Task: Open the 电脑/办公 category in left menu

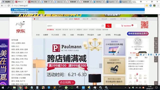Action: pos(15,46)
